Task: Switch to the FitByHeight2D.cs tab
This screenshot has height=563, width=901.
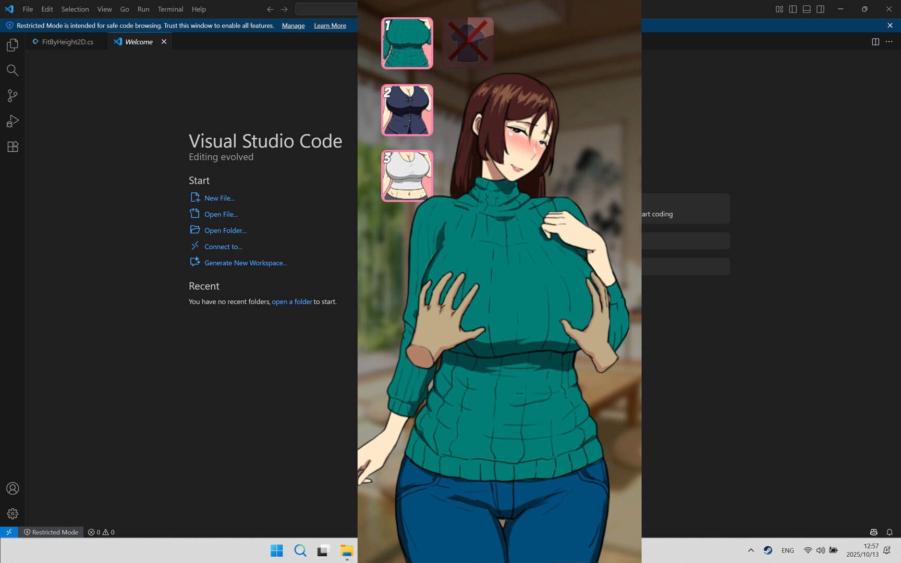Action: point(67,42)
